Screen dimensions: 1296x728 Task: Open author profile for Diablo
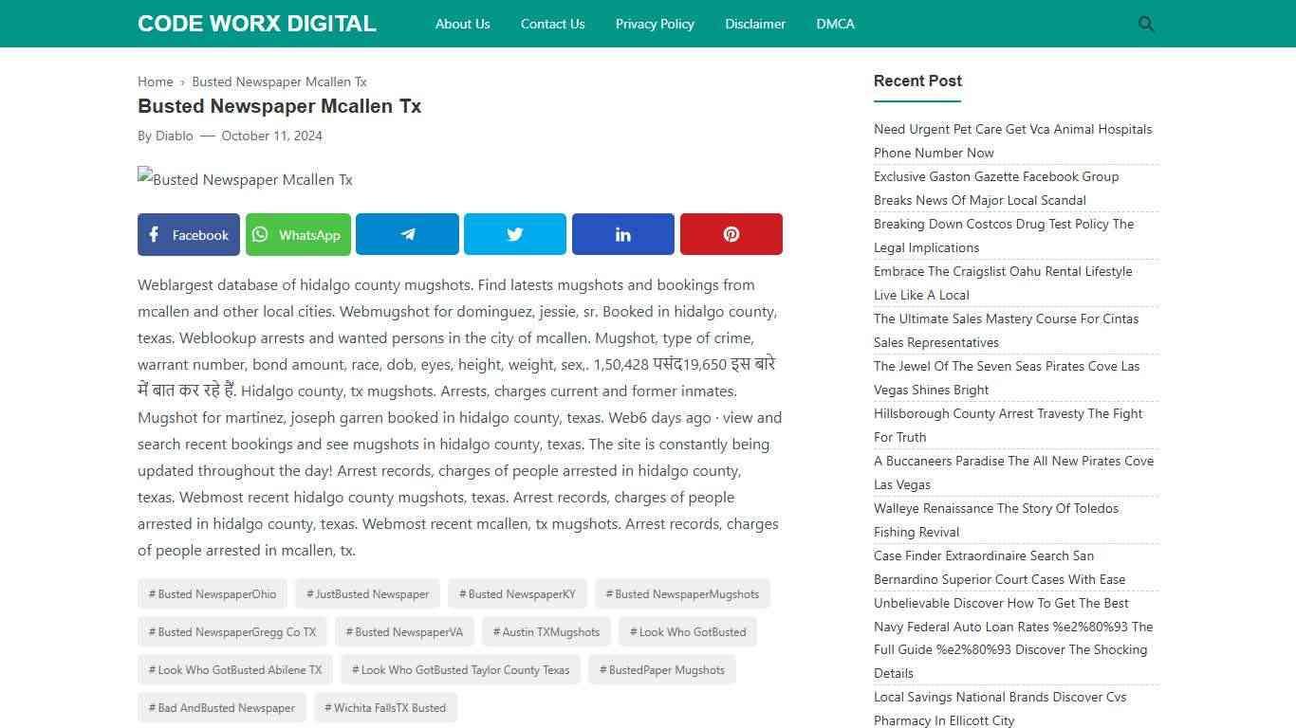174,136
